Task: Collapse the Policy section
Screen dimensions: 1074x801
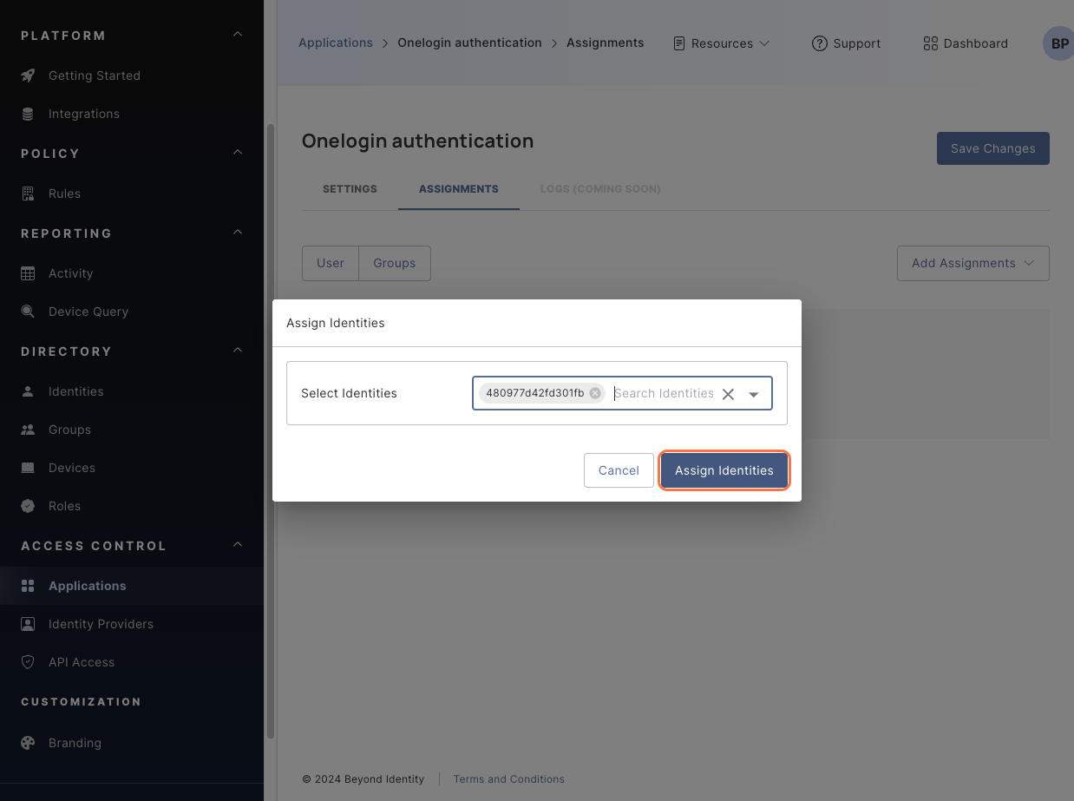Action: (x=238, y=153)
